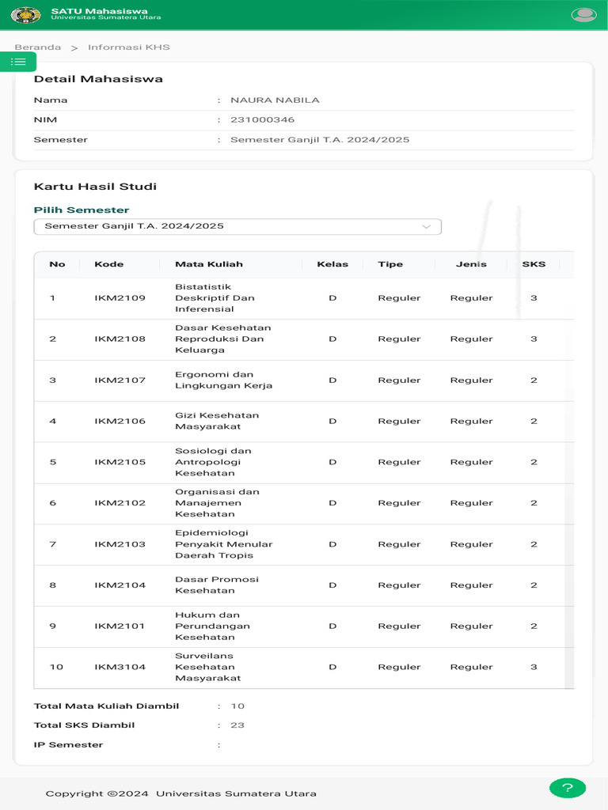
Task: Click the No column header
Action: [57, 264]
